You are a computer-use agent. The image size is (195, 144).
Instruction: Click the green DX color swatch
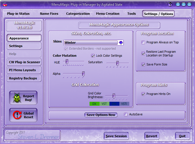tap(94, 104)
